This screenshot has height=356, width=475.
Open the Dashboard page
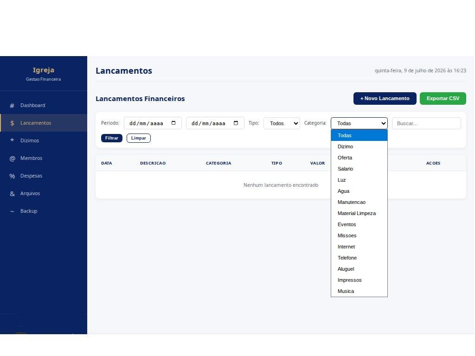click(44, 105)
